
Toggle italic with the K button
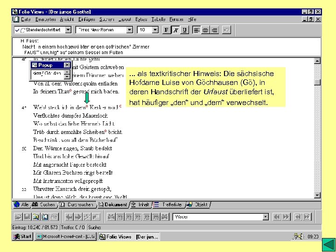click(175, 30)
